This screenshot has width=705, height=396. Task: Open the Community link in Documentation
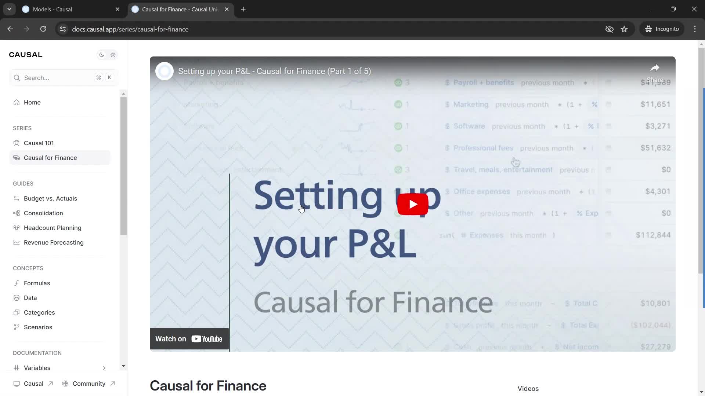[x=88, y=384]
